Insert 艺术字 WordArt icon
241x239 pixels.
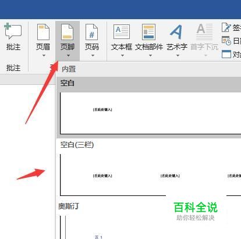click(x=176, y=32)
